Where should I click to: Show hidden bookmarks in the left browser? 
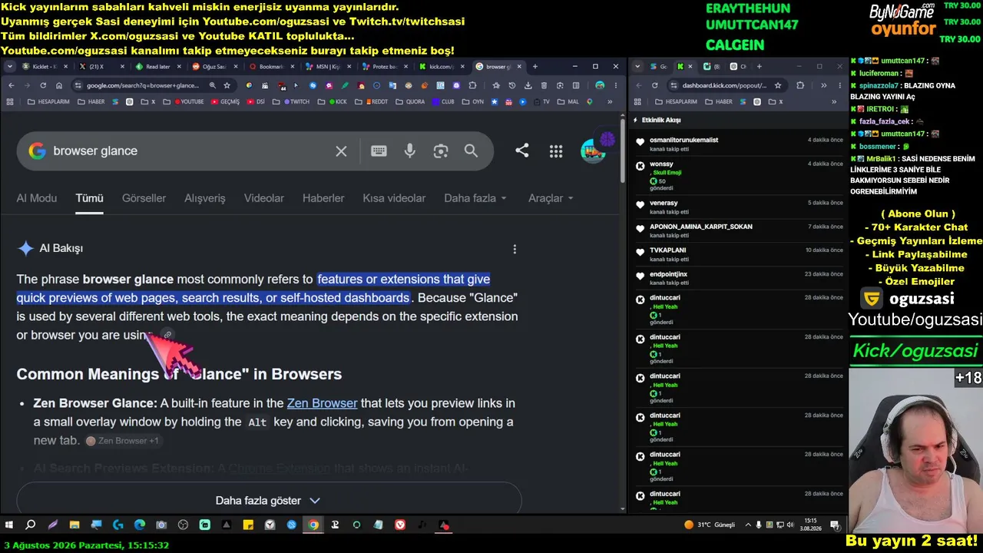(611, 101)
